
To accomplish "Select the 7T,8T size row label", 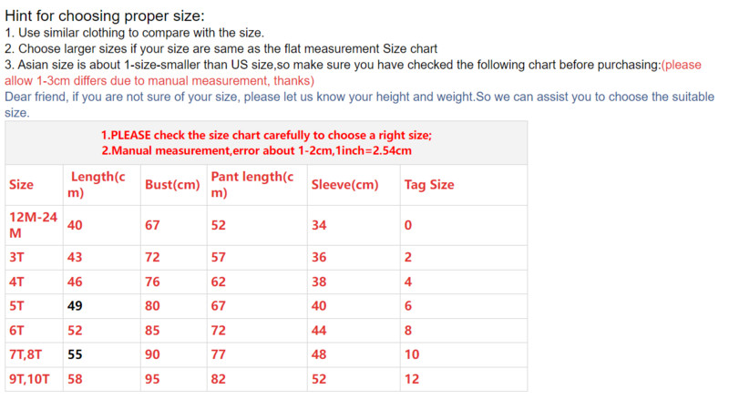I will [x=26, y=354].
